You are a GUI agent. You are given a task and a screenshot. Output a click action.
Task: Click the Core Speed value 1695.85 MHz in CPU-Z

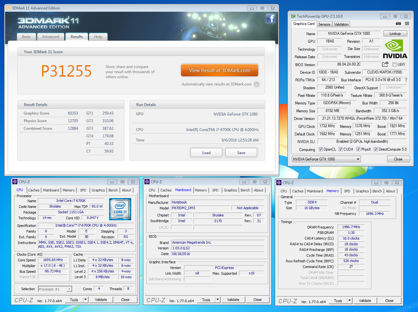point(53,260)
